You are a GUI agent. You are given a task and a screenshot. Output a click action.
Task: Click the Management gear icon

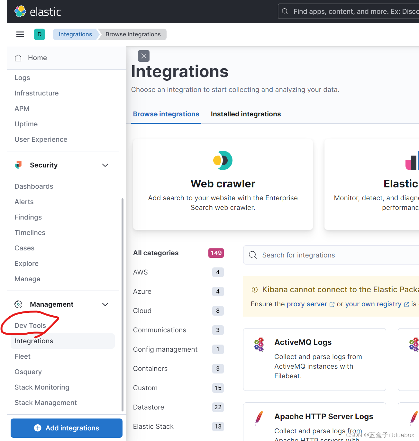(x=18, y=304)
